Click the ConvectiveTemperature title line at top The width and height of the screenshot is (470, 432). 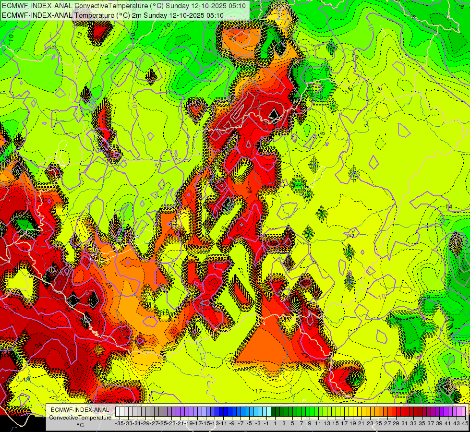124,6
